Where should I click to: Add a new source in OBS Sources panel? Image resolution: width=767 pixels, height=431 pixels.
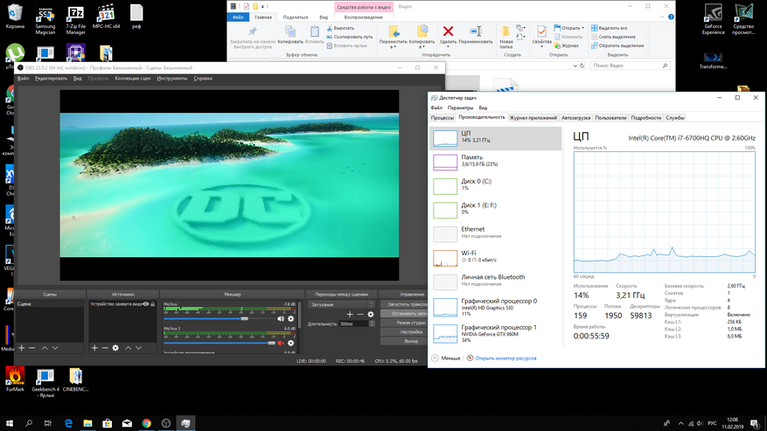coord(94,348)
